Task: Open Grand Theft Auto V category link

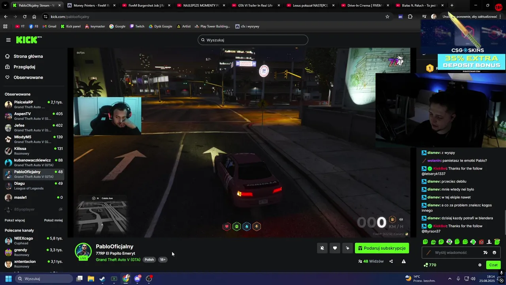Action: [118, 260]
